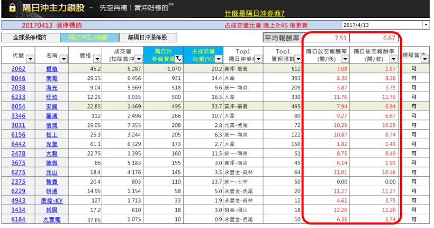Open the 價格 column filter arrow
This screenshot has height=228, width=434.
(96, 59)
